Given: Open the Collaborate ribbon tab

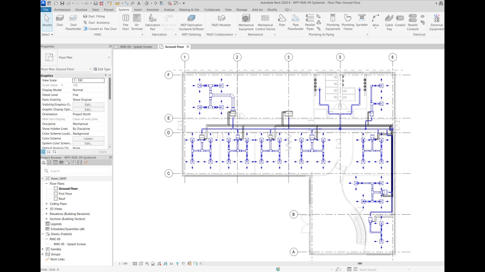Looking at the screenshot, I should [x=212, y=9].
